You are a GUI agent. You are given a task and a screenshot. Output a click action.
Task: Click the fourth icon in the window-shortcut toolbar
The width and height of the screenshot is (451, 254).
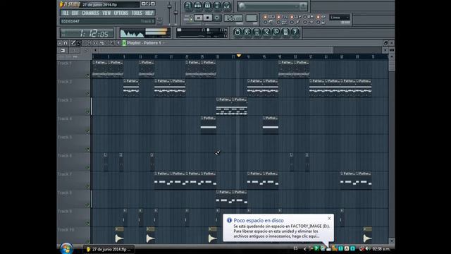click(217, 6)
